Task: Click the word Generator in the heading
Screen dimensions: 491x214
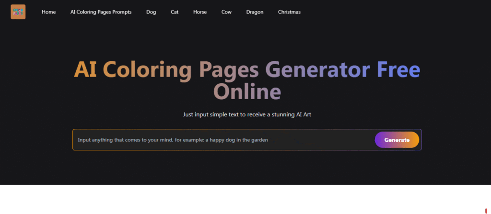Action: coord(317,70)
